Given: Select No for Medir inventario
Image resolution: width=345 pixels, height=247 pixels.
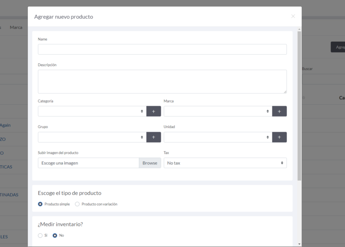Looking at the screenshot, I should tap(55, 236).
